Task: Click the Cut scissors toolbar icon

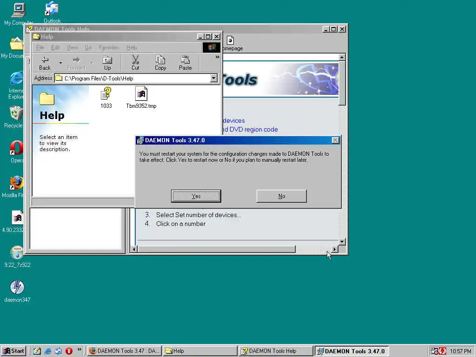Action: coord(135,63)
